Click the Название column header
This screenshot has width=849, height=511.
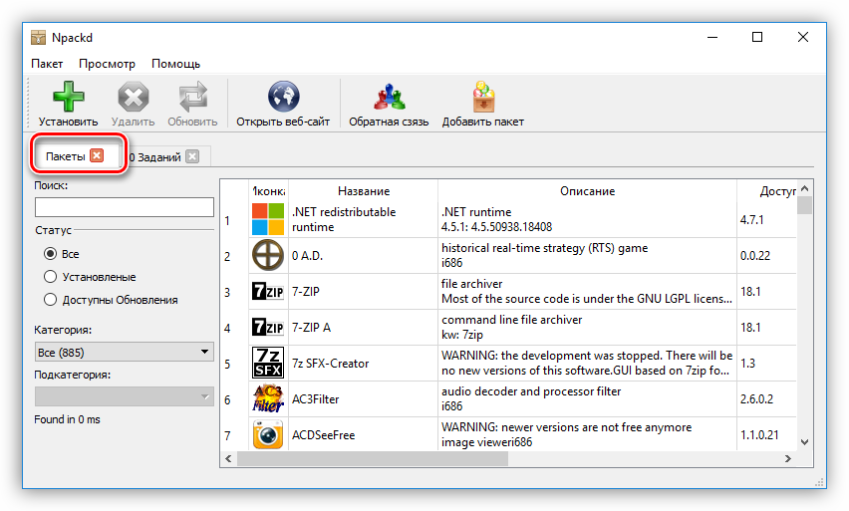pos(363,190)
